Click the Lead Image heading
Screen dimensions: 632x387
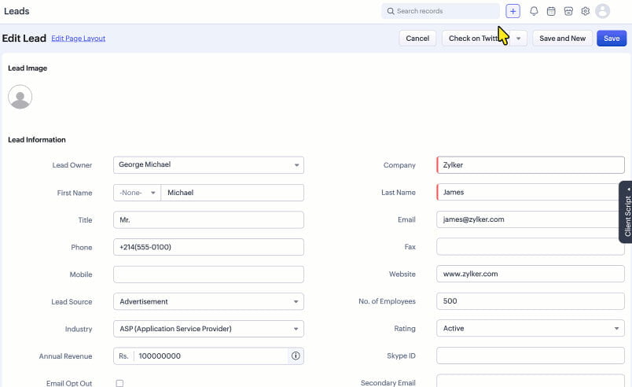[x=28, y=68]
